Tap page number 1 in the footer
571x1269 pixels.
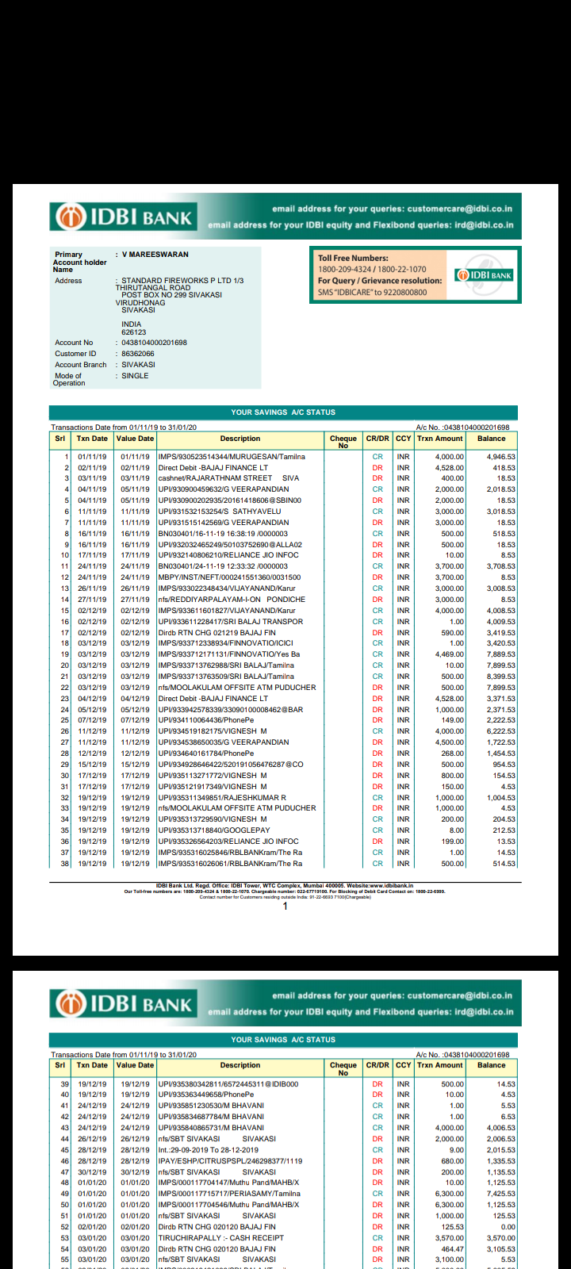coord(285,907)
